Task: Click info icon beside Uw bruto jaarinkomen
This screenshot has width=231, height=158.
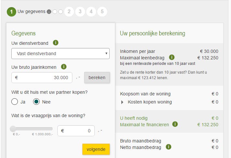Action: click(x=64, y=67)
